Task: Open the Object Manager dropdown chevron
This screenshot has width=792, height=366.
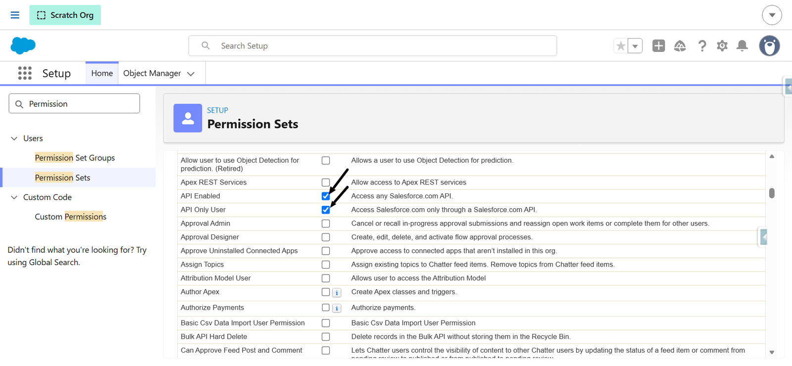Action: tap(191, 74)
